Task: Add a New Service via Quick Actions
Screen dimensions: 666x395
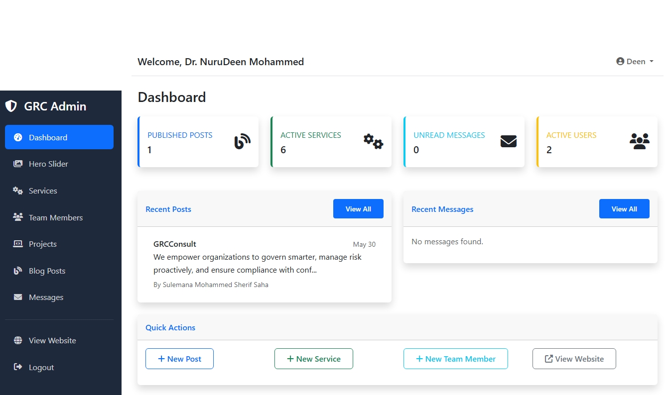Action: tap(313, 359)
